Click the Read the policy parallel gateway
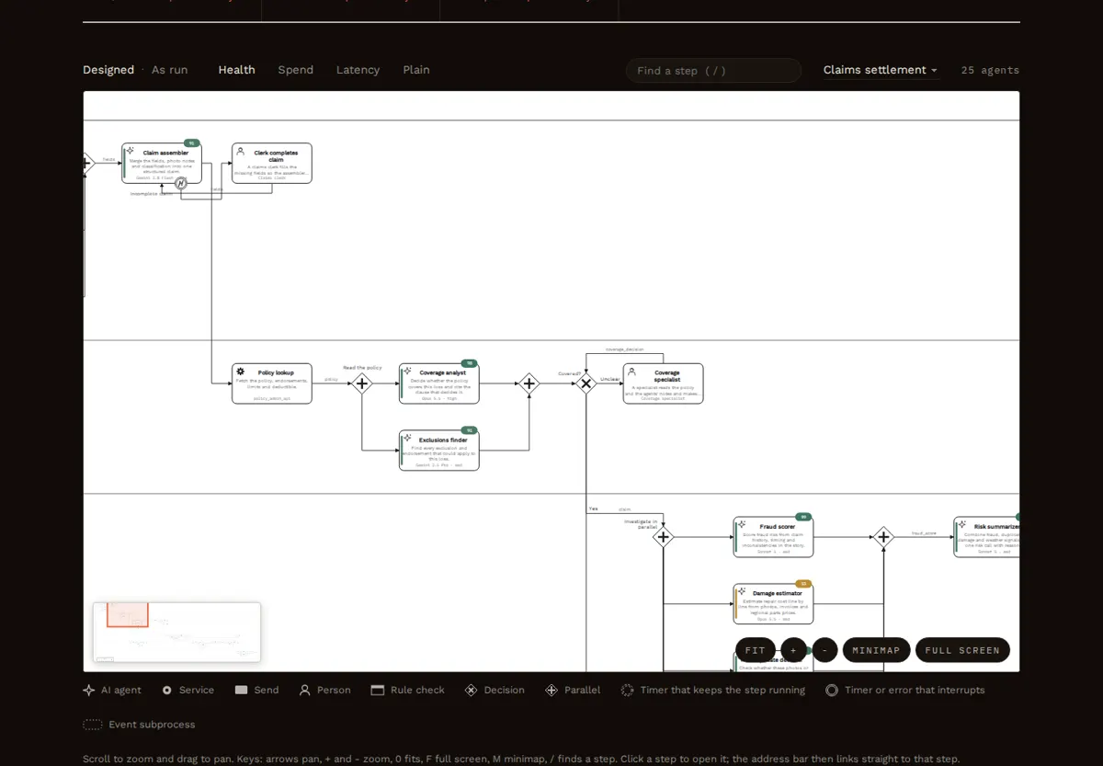This screenshot has height=766, width=1103. (x=362, y=383)
